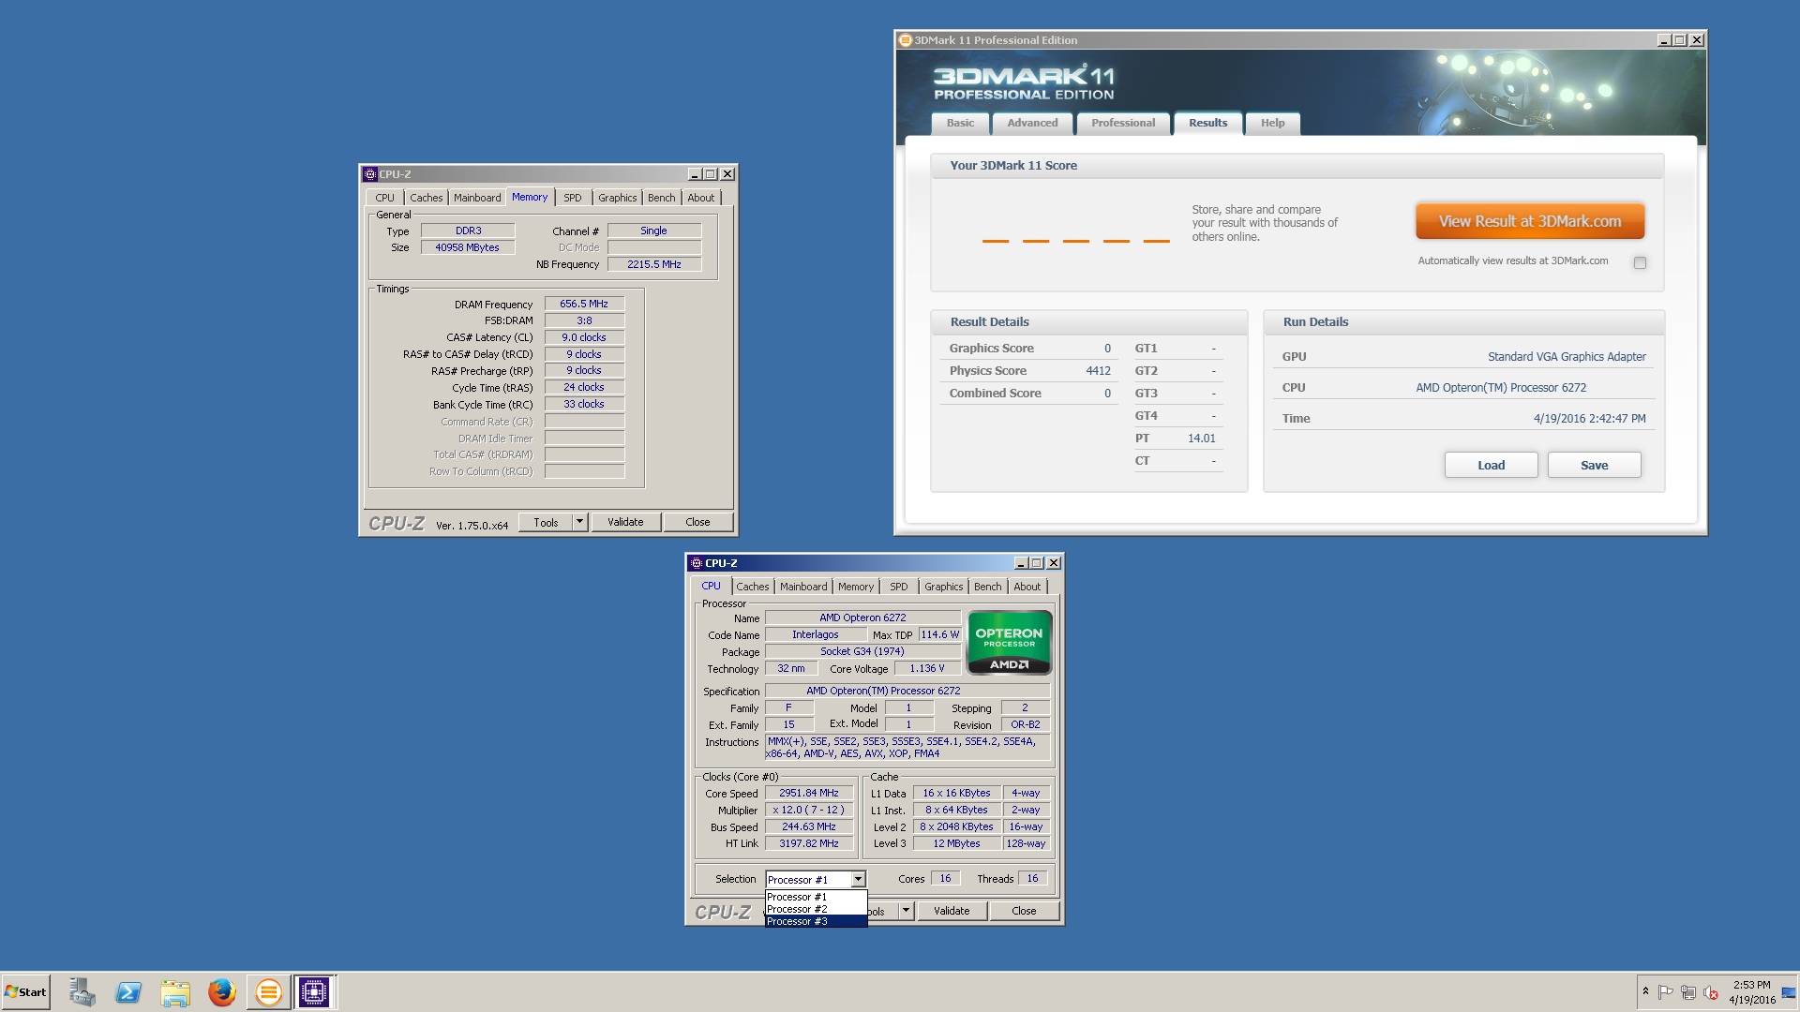Open Mainboard tab in Memory CPU-Z window
Viewport: 1800px width, 1012px height.
coord(477,198)
